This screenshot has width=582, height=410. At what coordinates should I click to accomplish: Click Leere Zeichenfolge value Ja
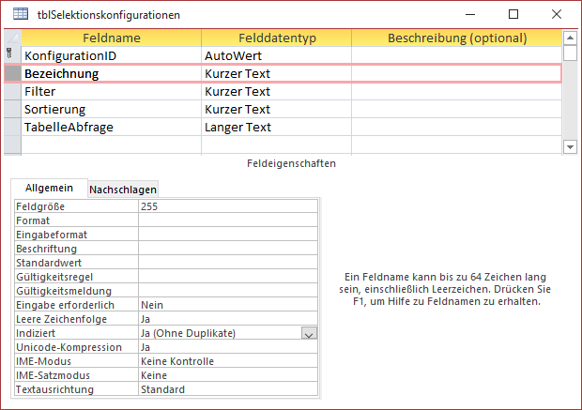(228, 319)
